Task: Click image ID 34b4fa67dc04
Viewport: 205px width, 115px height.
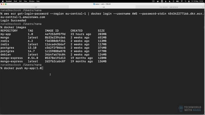Action: [55, 55]
